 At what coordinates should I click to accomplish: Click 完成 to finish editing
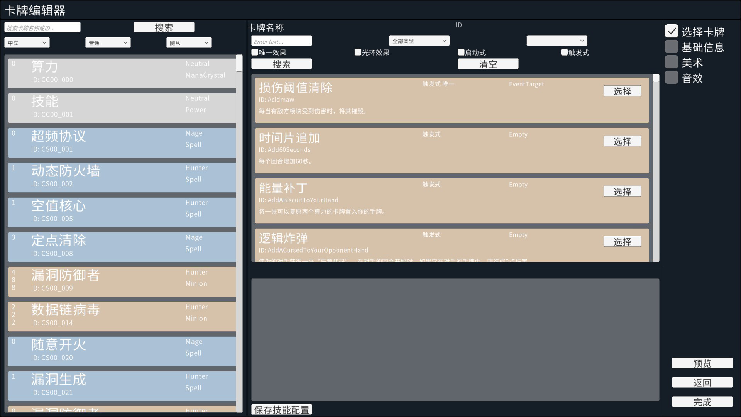coord(702,402)
